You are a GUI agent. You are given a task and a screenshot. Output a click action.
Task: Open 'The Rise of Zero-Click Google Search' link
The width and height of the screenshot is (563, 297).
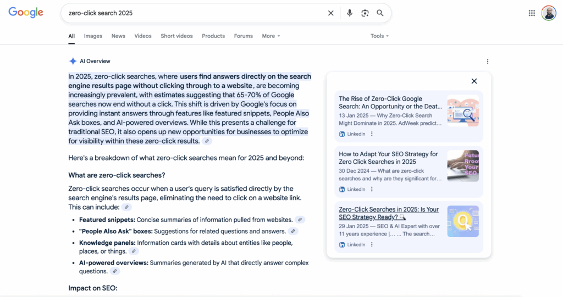point(390,103)
